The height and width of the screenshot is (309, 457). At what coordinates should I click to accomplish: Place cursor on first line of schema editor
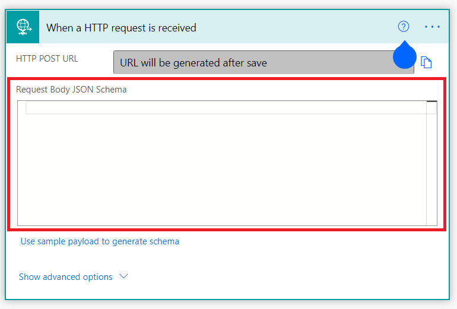tap(226, 108)
